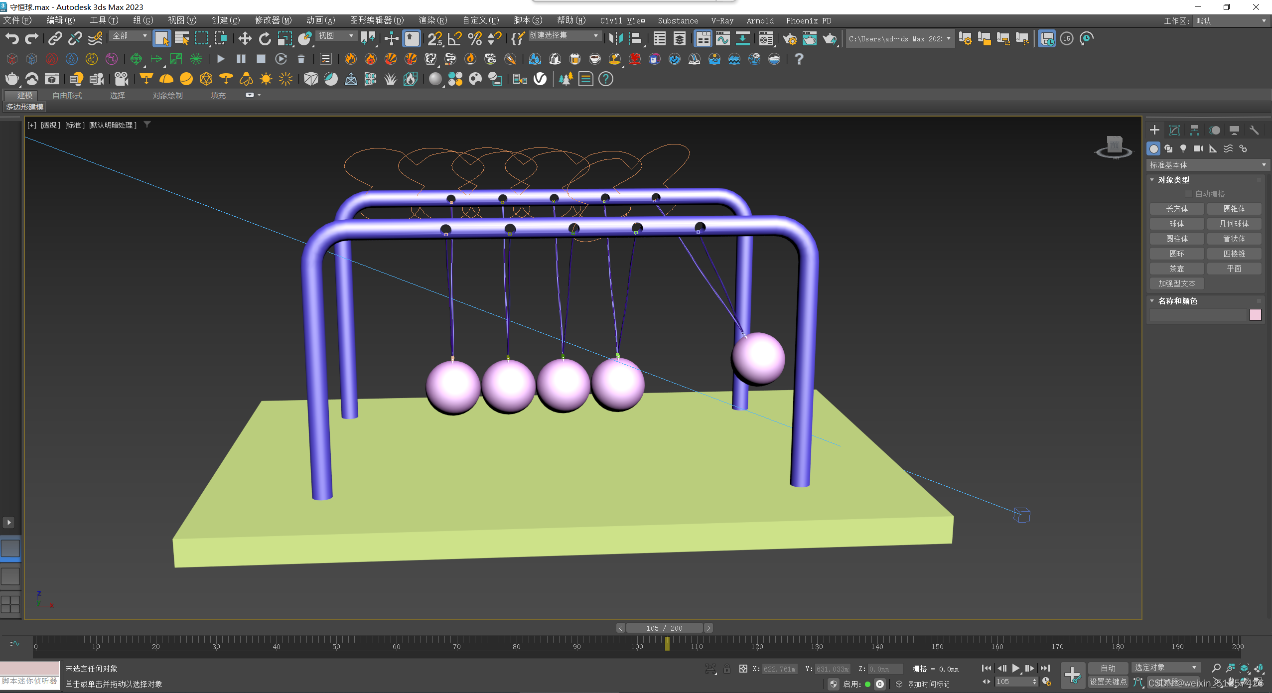The height and width of the screenshot is (693, 1272).
Task: Open the Modify panel tab
Action: [1174, 130]
